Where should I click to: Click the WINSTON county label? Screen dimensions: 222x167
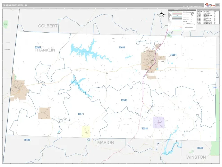click(196, 157)
